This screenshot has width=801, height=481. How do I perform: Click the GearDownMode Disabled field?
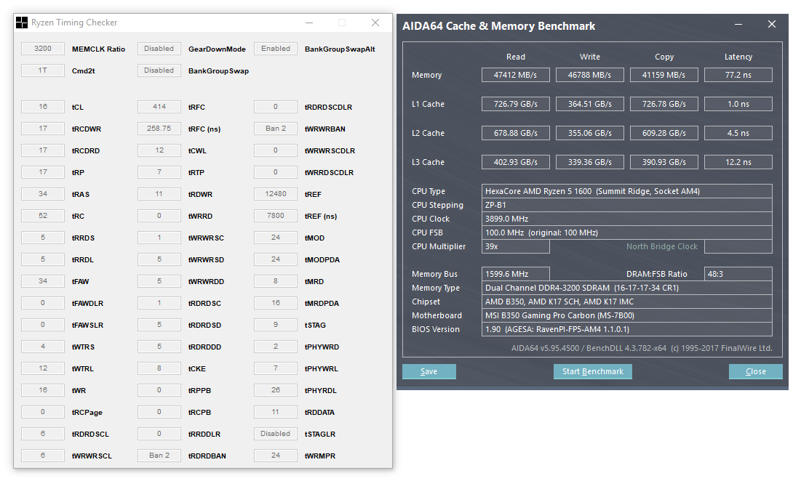coord(159,49)
